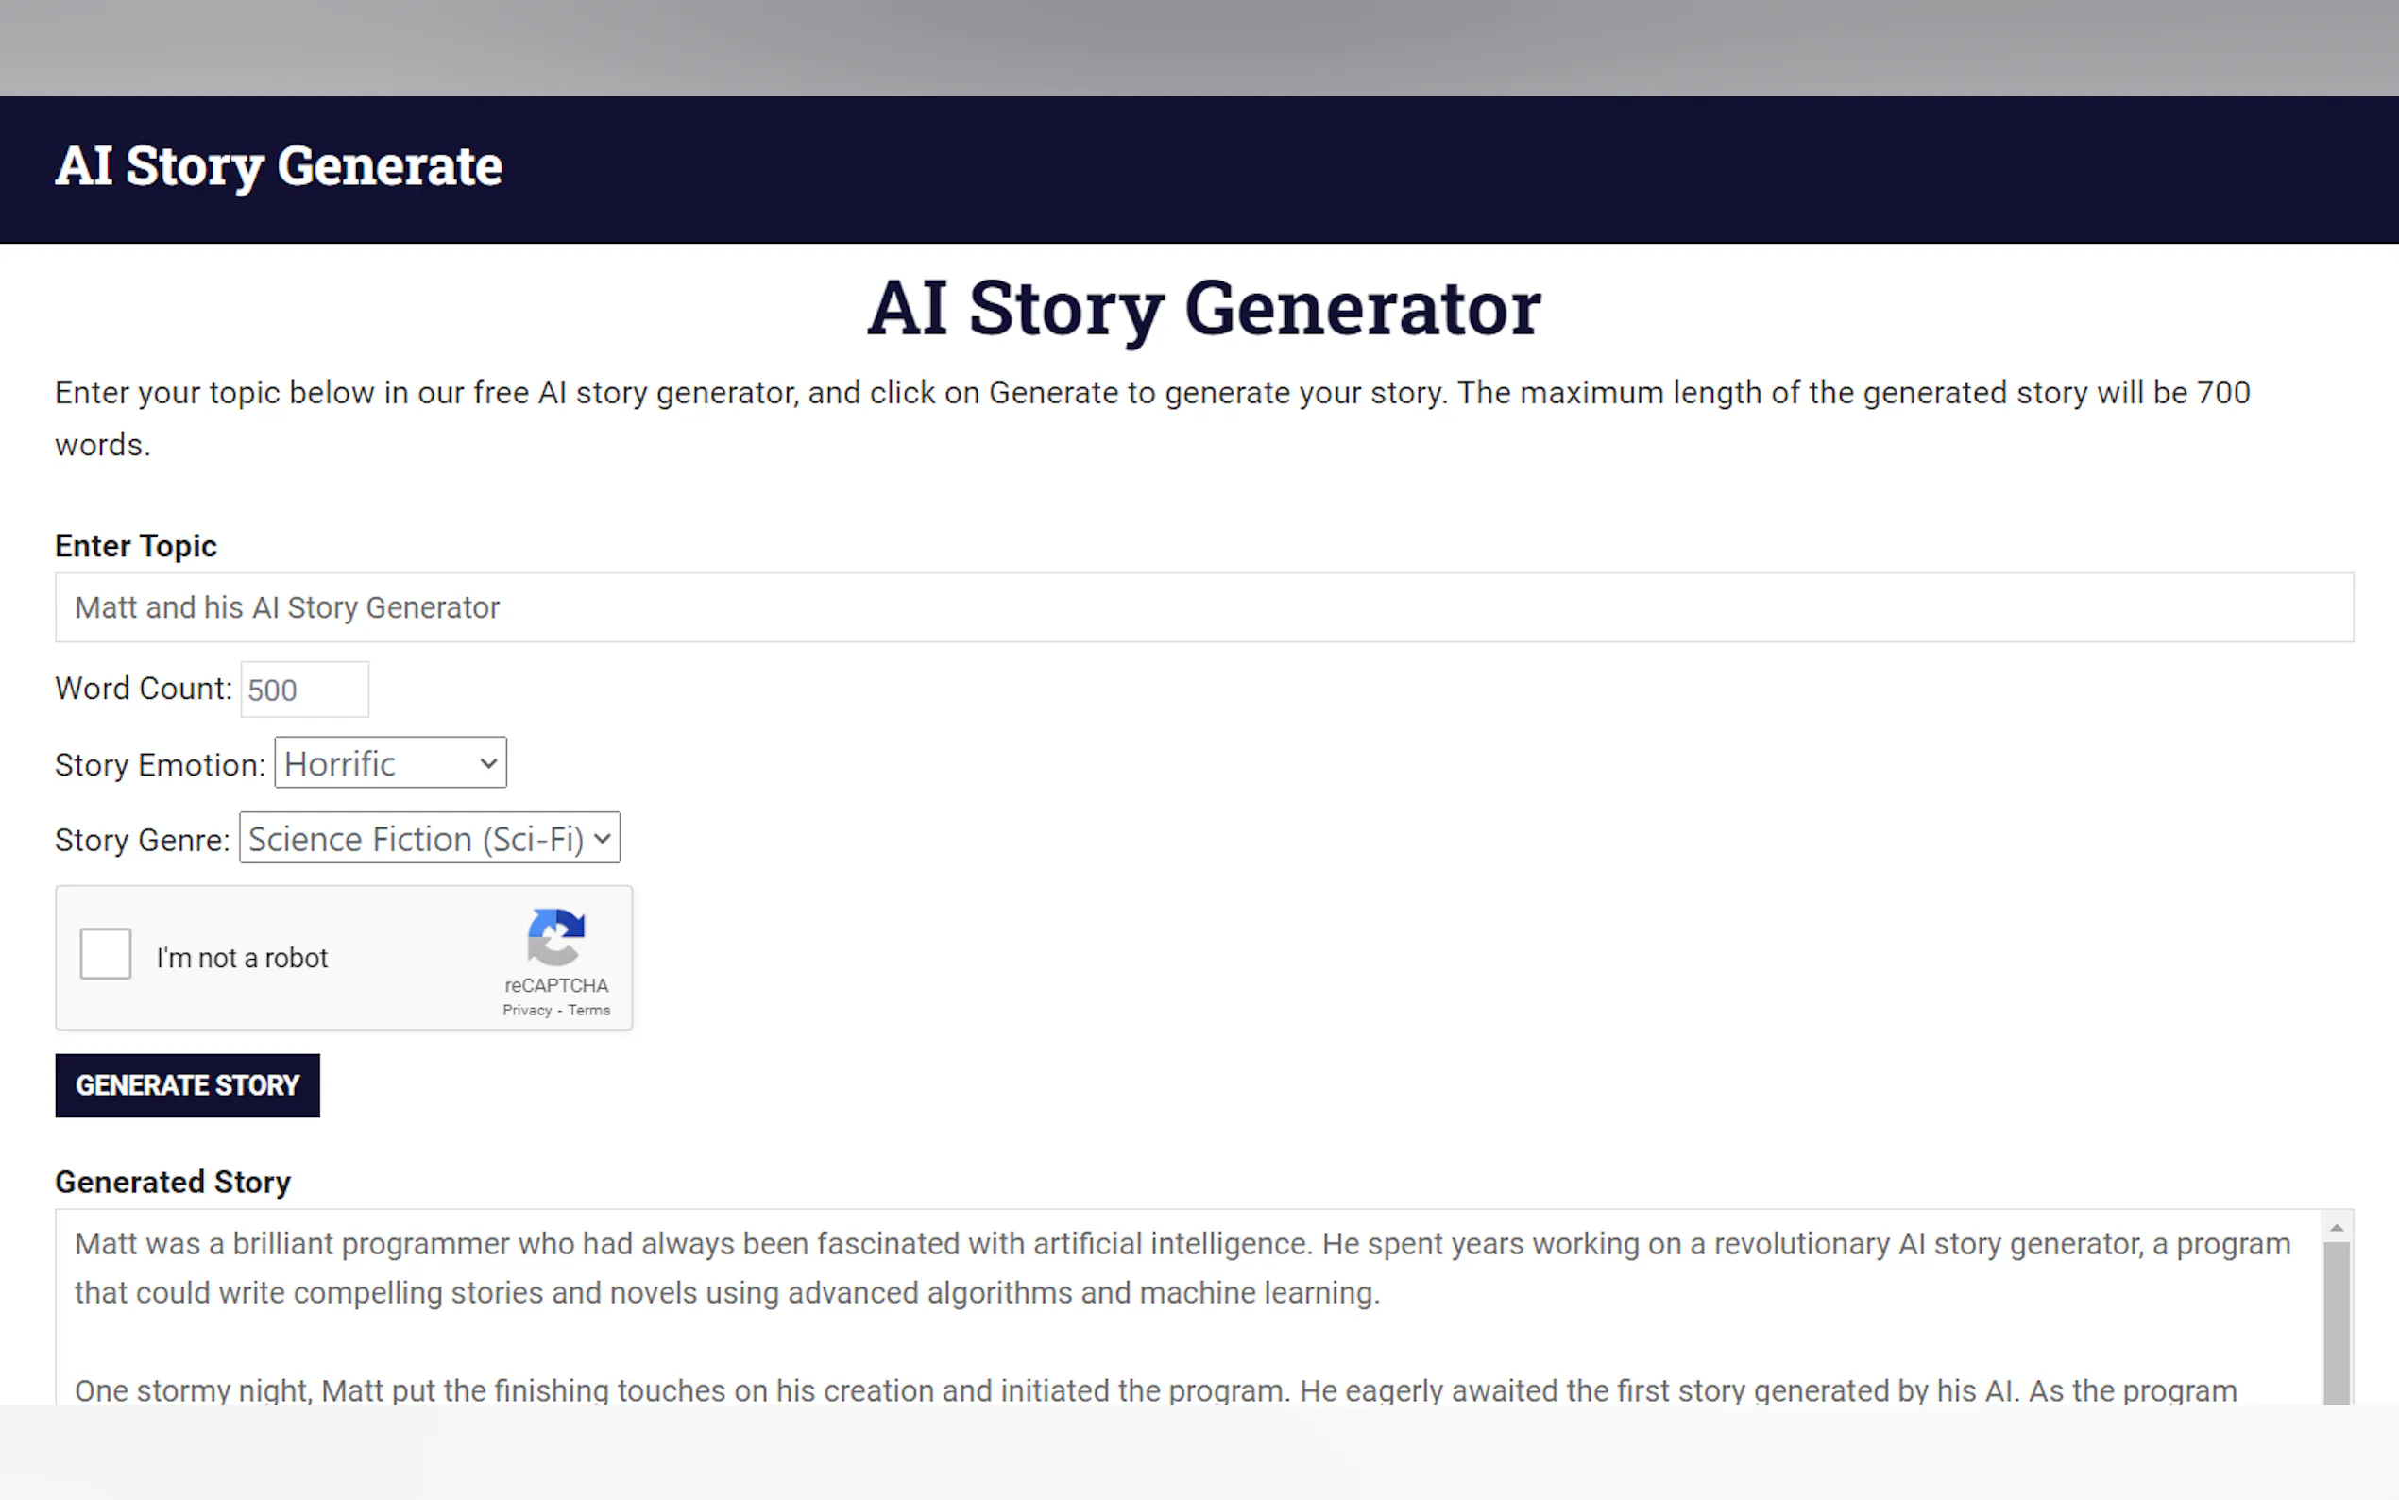
Task: Click the Word Count label
Action: coord(143,689)
